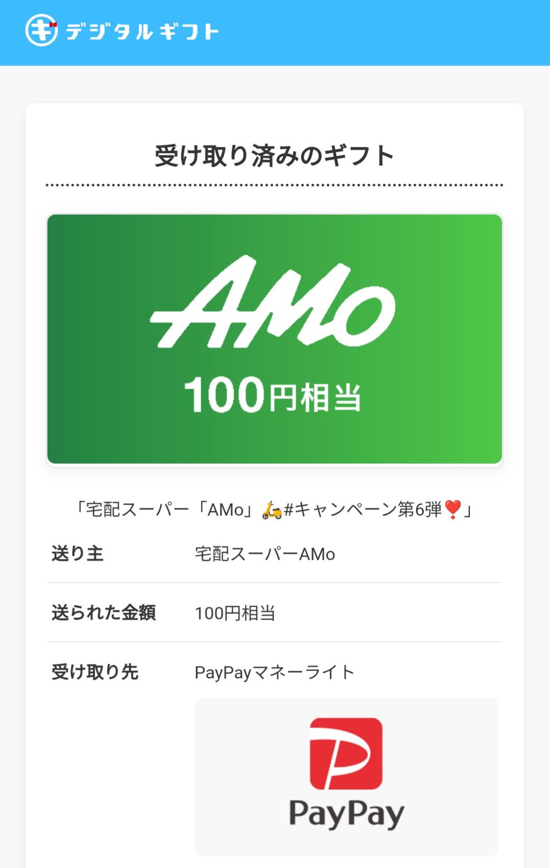550x868 pixels.
Task: Click the 送られた金額 row label
Action: tap(104, 612)
